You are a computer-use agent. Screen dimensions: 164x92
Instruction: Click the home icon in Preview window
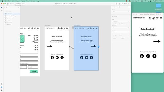click(150, 18)
